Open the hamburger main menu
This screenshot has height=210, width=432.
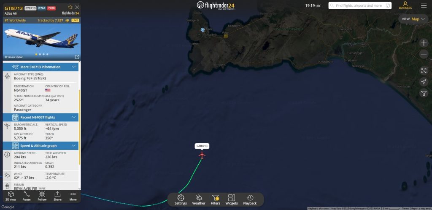[x=424, y=5]
